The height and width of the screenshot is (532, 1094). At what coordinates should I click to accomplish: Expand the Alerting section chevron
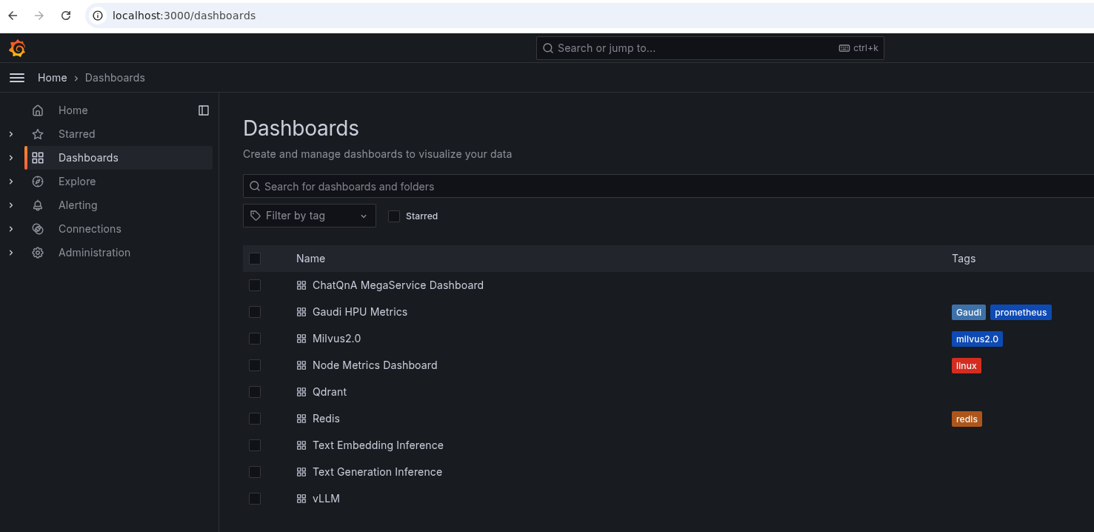click(11, 205)
